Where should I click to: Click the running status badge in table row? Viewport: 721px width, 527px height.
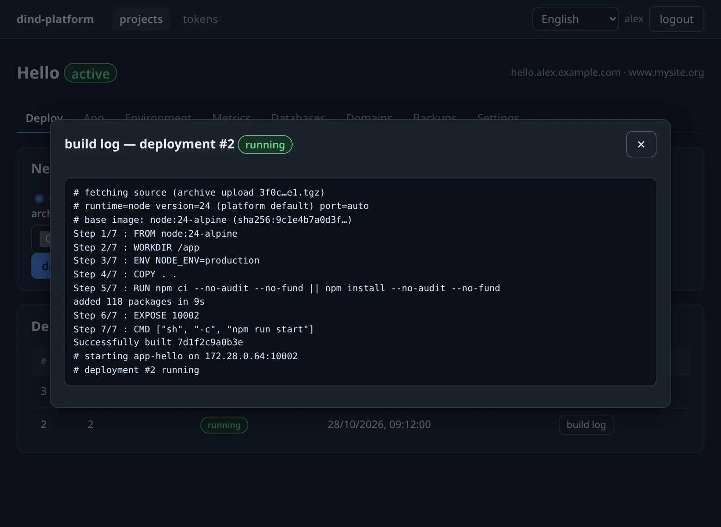click(x=224, y=425)
